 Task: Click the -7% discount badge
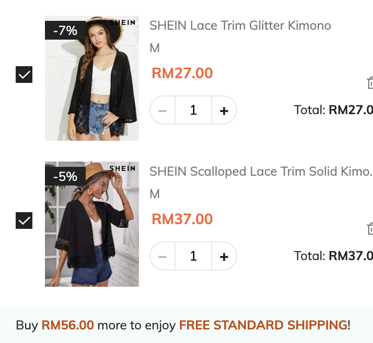[65, 31]
